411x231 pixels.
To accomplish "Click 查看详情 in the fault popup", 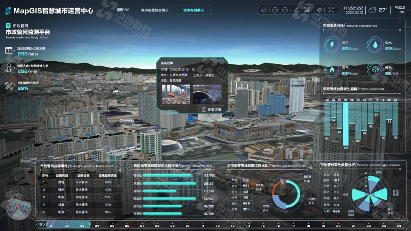I will pos(211,109).
